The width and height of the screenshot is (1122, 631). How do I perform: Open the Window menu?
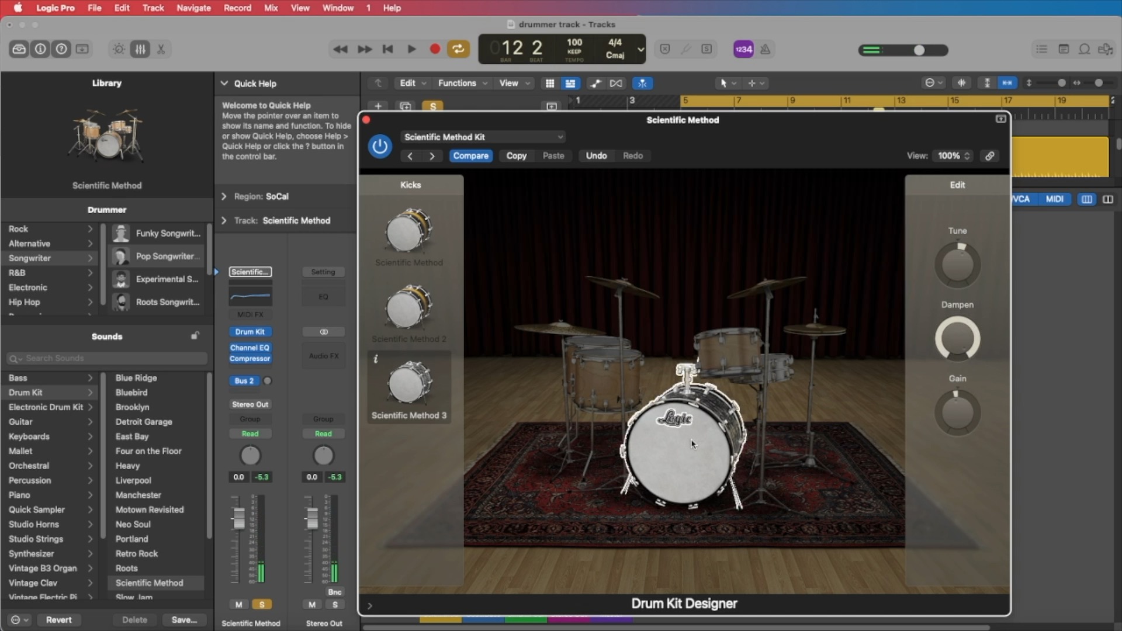(x=338, y=8)
